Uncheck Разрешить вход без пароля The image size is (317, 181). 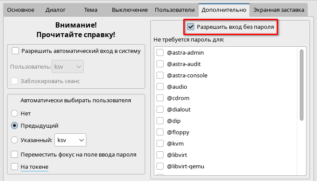[x=191, y=27]
